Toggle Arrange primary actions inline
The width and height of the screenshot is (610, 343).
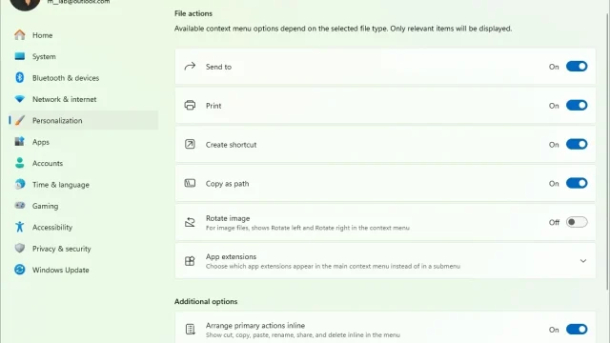(x=577, y=330)
